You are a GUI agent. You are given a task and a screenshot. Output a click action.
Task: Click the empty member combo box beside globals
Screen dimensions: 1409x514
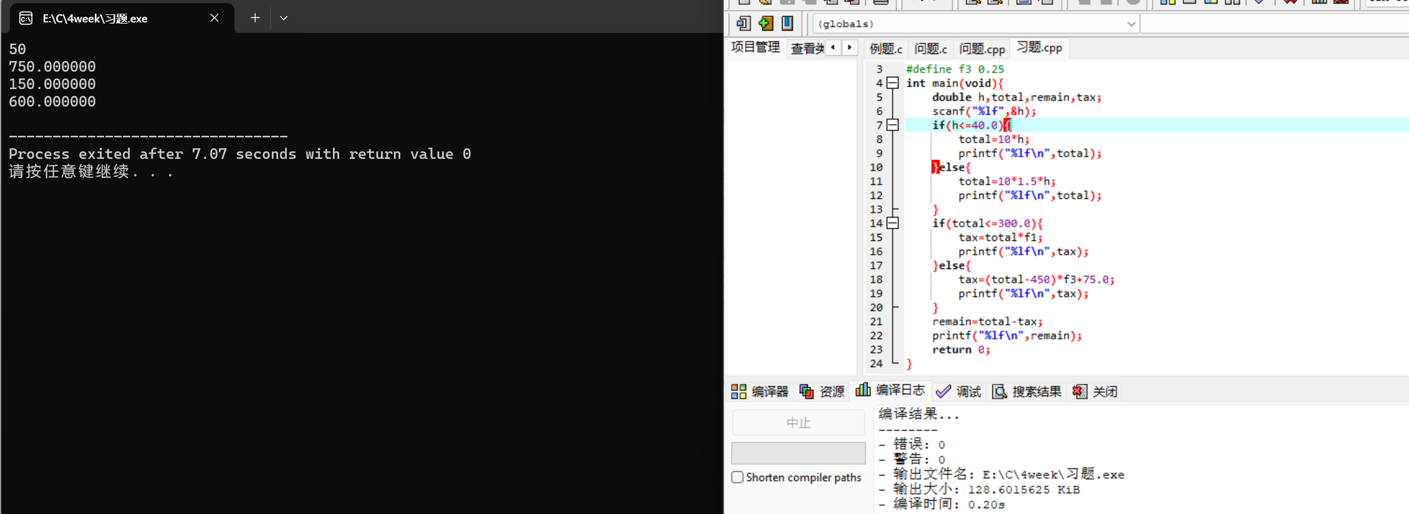point(1274,24)
